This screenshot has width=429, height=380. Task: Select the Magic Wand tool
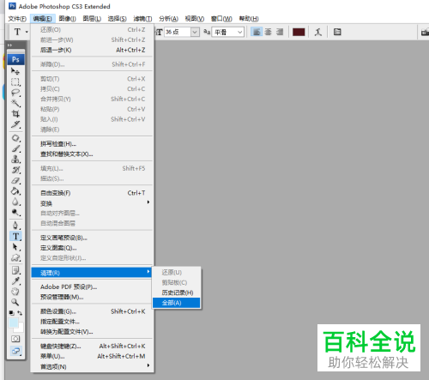click(15, 103)
